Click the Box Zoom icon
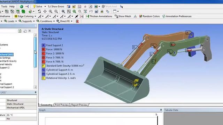The image size is (223, 125). [69, 11]
